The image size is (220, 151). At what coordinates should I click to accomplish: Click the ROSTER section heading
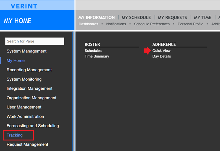click(x=92, y=45)
